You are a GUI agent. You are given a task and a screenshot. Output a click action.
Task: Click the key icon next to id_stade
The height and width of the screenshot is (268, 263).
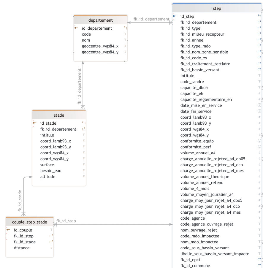35,123
